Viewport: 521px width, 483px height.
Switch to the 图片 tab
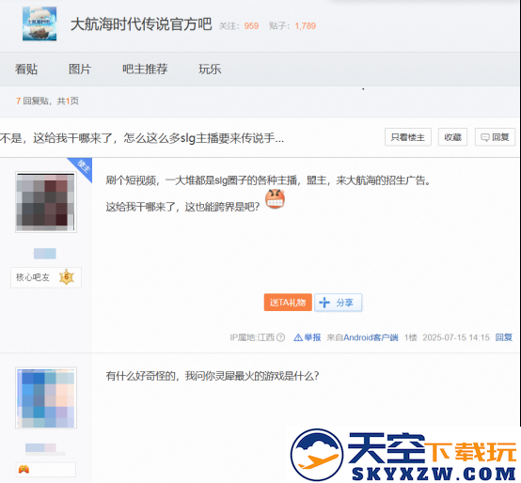[x=80, y=69]
